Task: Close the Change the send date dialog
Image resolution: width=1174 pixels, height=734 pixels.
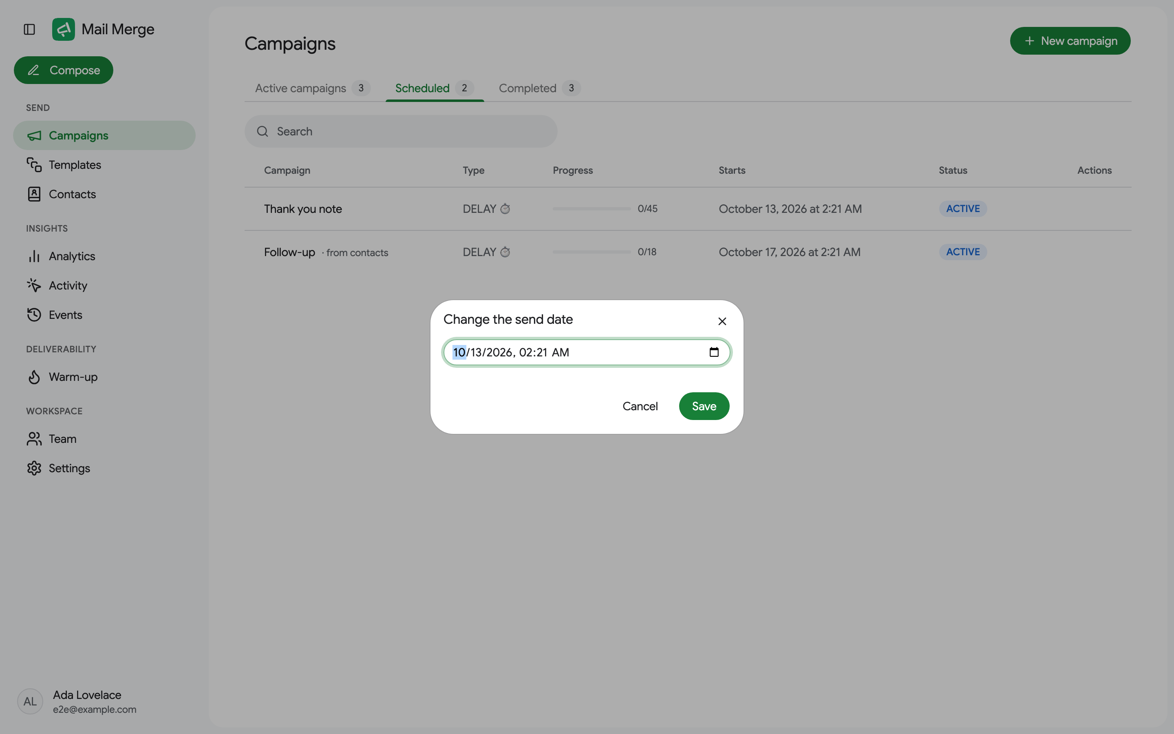Action: pyautogui.click(x=722, y=321)
